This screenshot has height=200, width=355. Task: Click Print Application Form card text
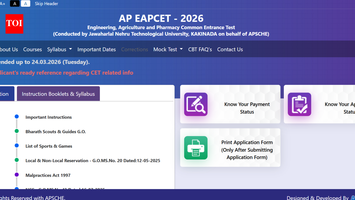(247, 150)
